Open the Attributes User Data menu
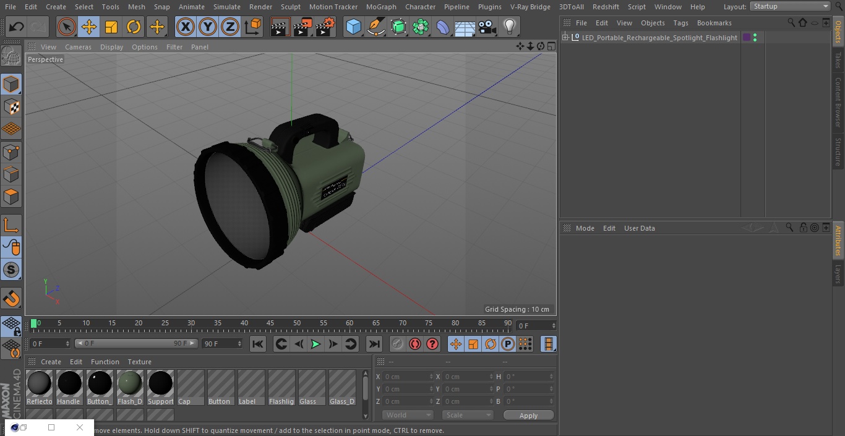 click(x=639, y=228)
